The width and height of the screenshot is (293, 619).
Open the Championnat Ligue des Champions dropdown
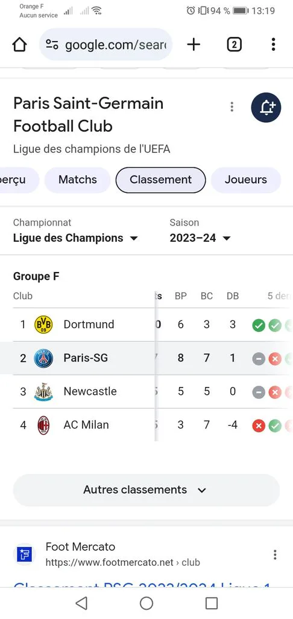(75, 238)
